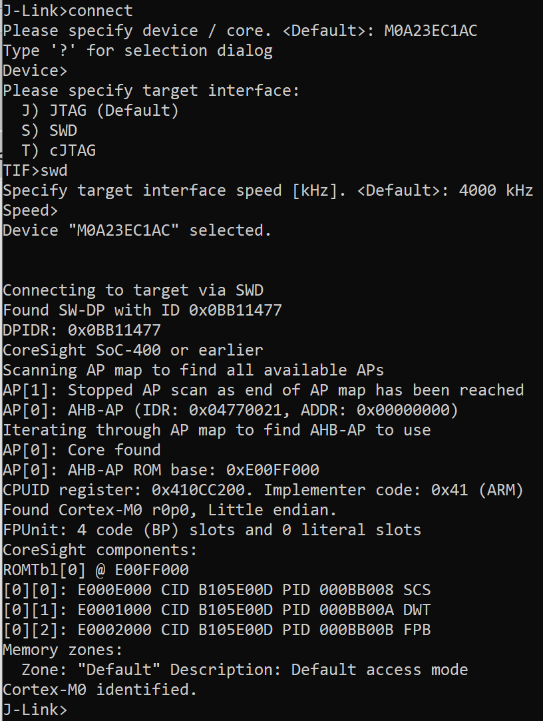Click the default device name M0A23EC1AC
Screen dimensions: 543x721
click(431, 31)
